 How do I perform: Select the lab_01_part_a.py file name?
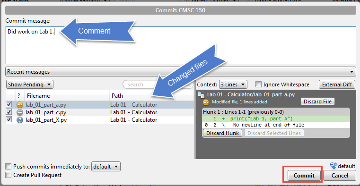46,105
